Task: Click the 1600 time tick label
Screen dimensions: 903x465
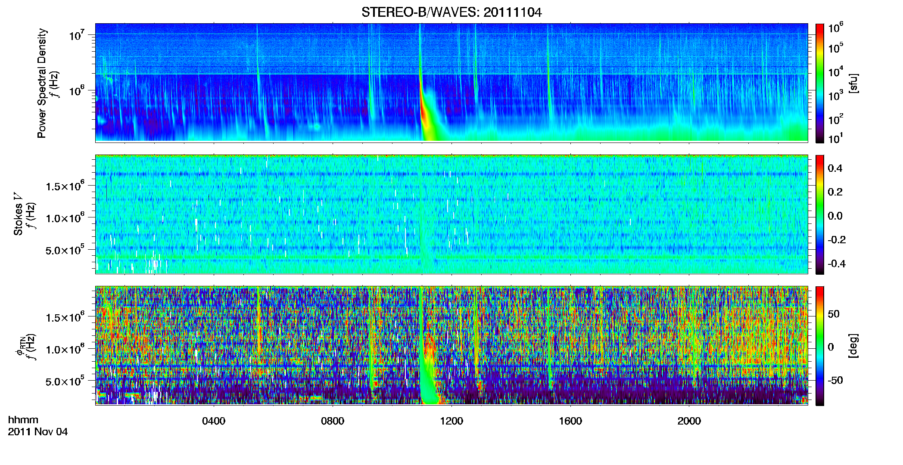Action: 570,421
